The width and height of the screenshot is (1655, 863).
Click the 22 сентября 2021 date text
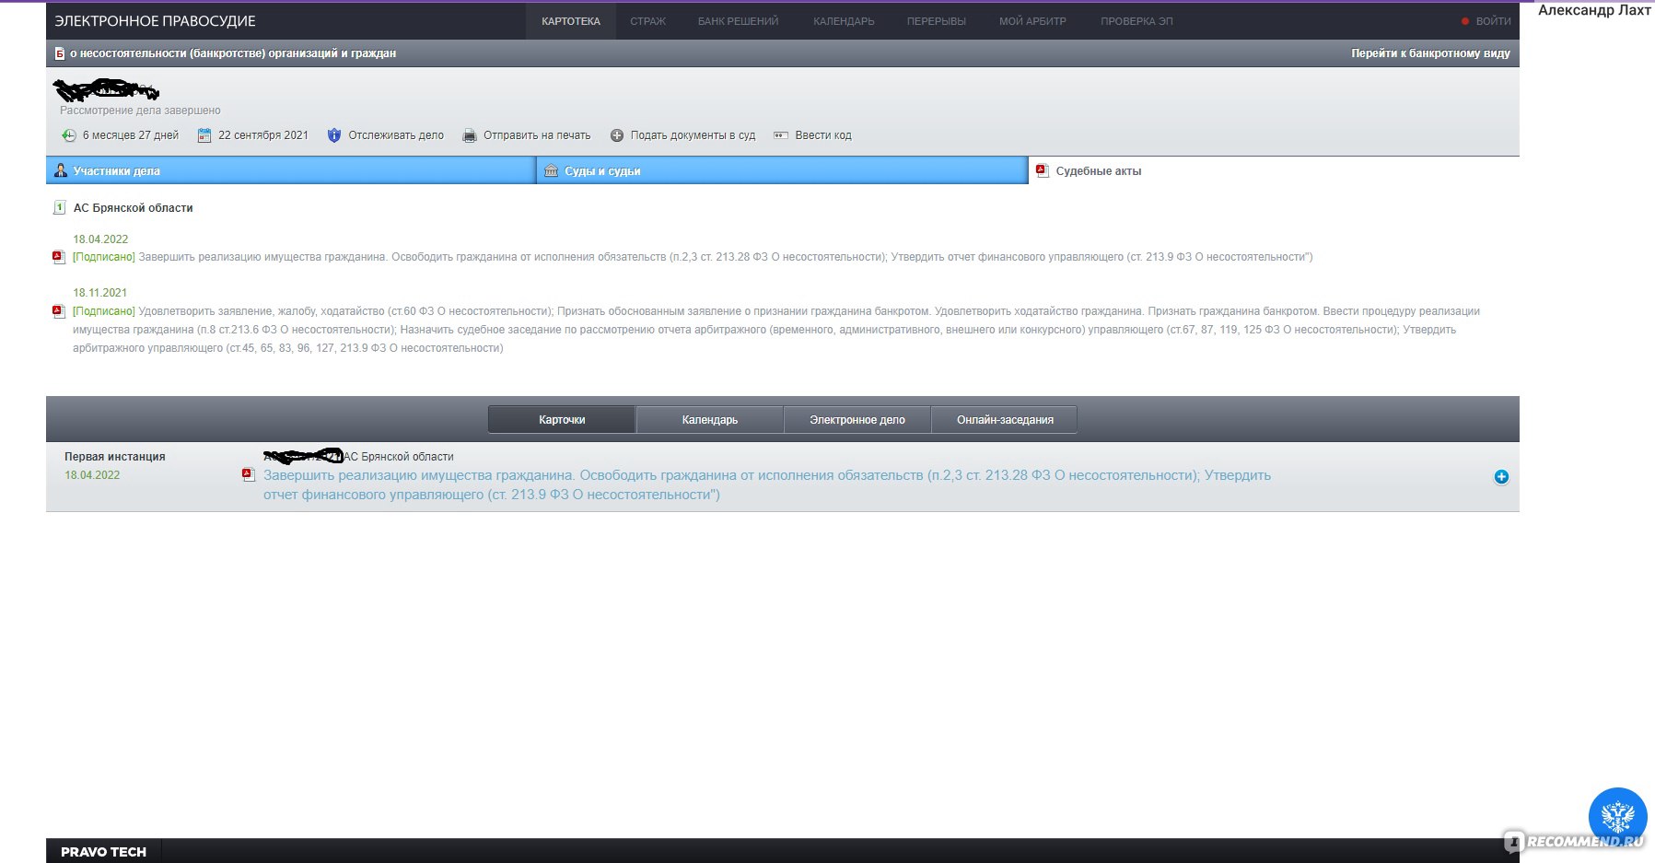coord(263,135)
